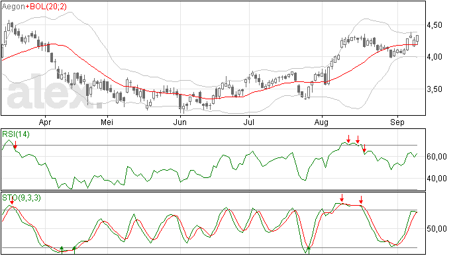This screenshot has height=256, width=457.
Task: Click the stochastic sell arrow near March
Action: (x=12, y=200)
